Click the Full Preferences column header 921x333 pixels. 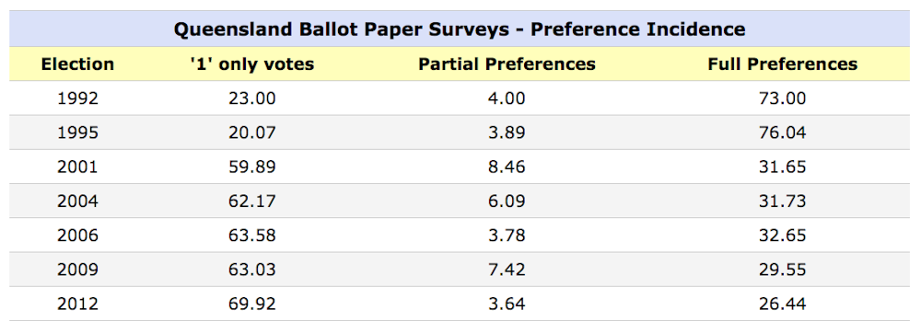[x=782, y=63]
